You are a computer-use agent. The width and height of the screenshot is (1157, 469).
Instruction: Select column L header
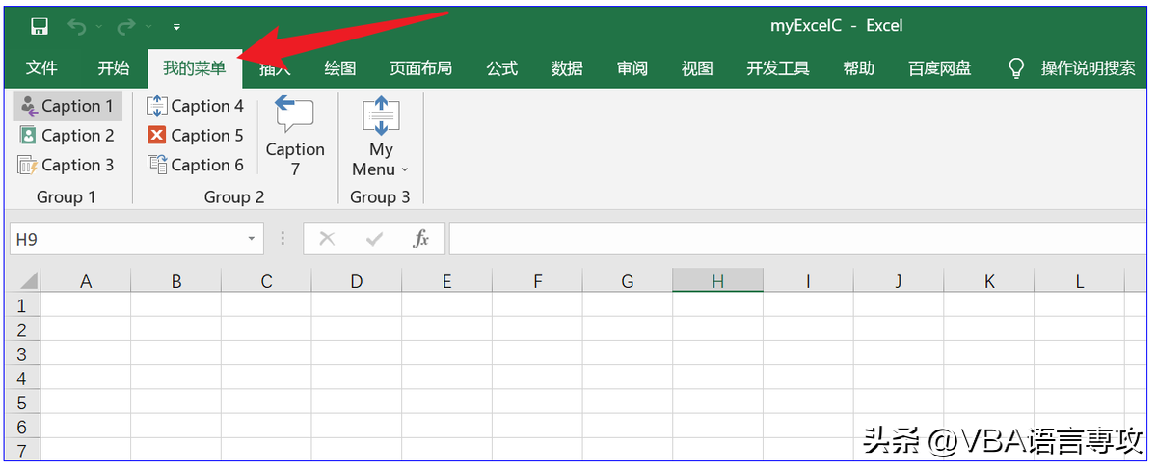[1079, 281]
